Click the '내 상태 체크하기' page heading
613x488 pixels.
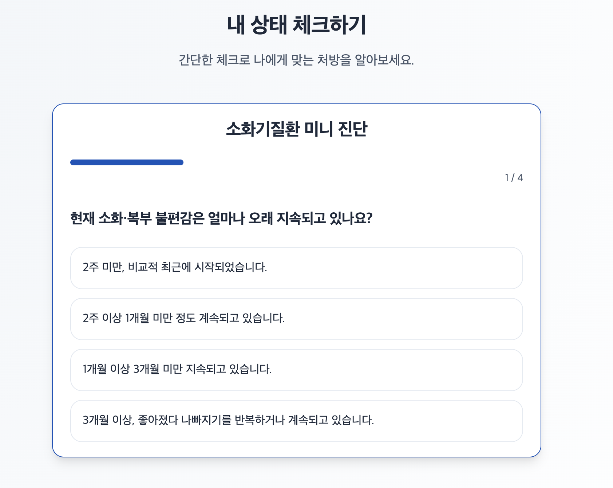296,25
